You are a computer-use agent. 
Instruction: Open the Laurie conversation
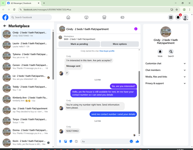[x=26, y=45]
